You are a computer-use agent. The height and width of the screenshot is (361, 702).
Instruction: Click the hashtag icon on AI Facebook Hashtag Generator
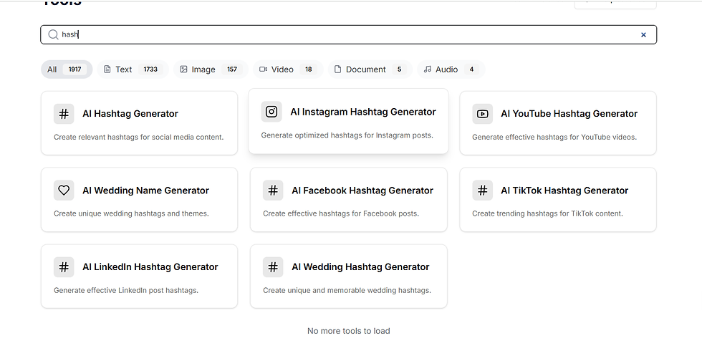[273, 191]
